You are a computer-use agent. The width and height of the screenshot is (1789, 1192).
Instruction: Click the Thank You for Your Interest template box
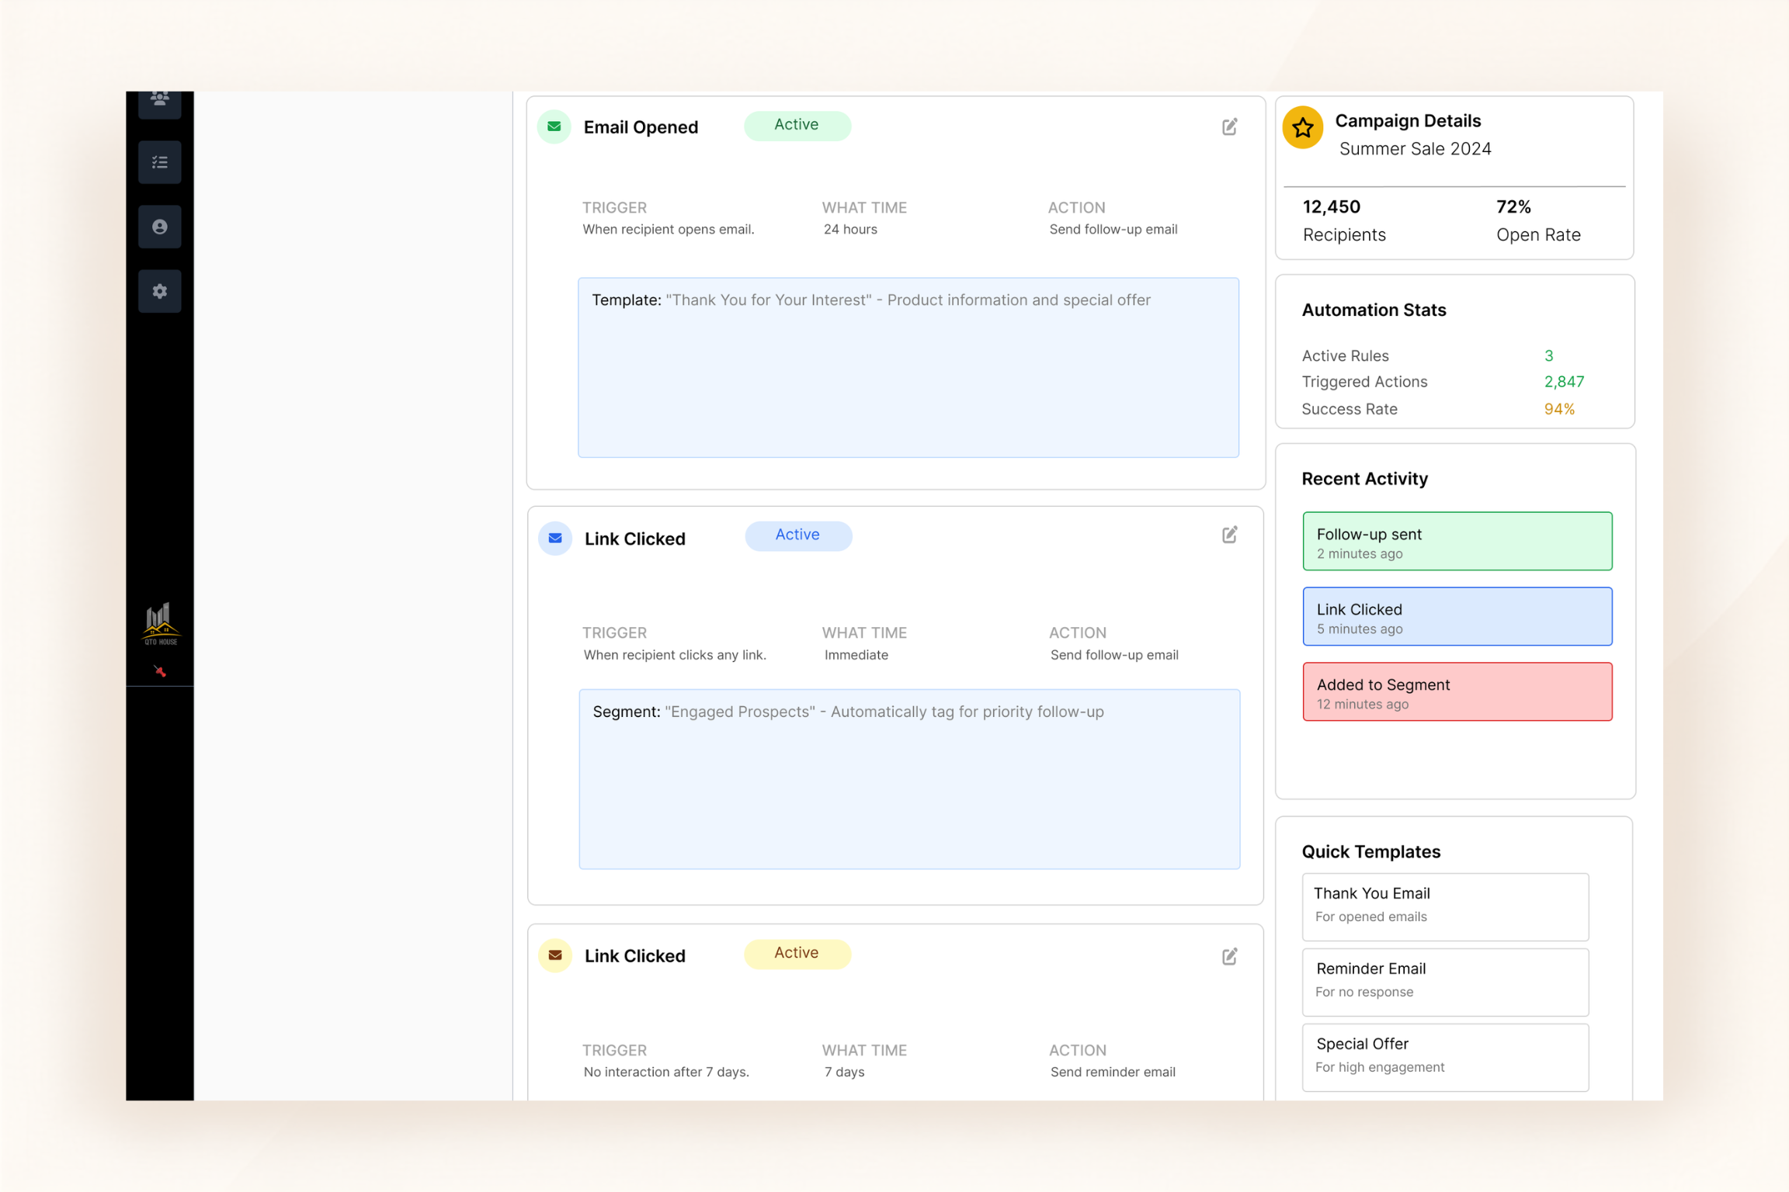tap(908, 367)
